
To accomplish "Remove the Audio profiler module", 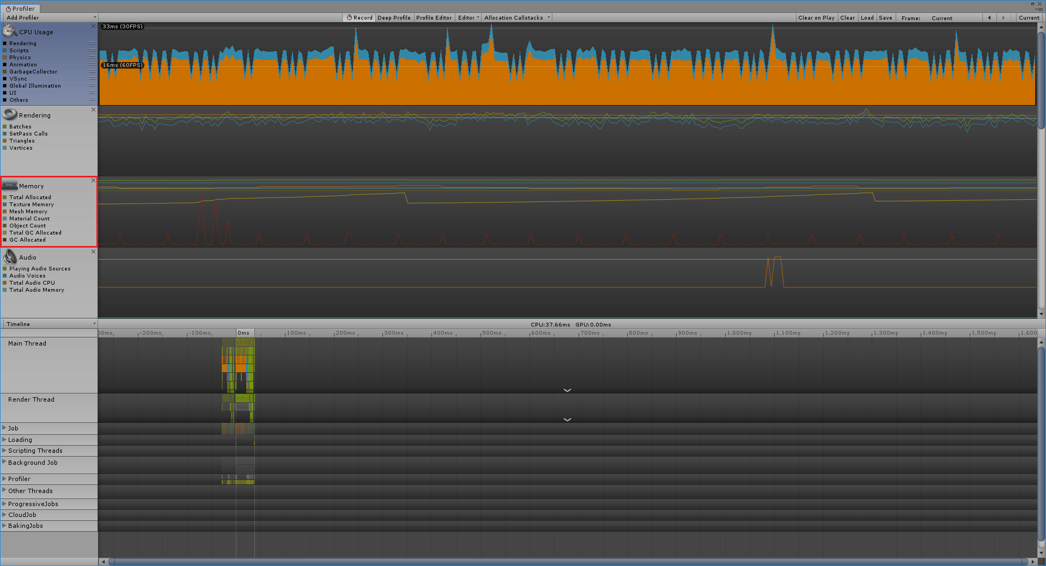I will pos(93,251).
